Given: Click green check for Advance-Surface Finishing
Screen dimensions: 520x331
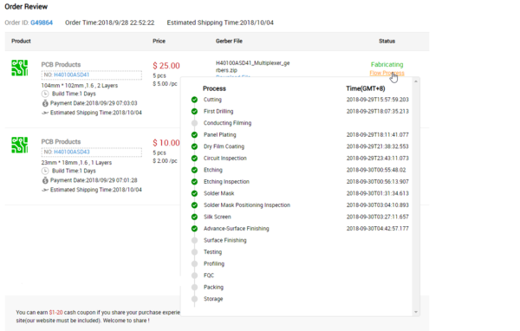Looking at the screenshot, I should (194, 229).
